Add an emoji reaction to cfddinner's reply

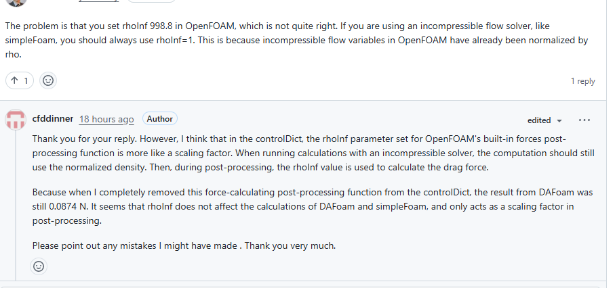[x=39, y=266]
